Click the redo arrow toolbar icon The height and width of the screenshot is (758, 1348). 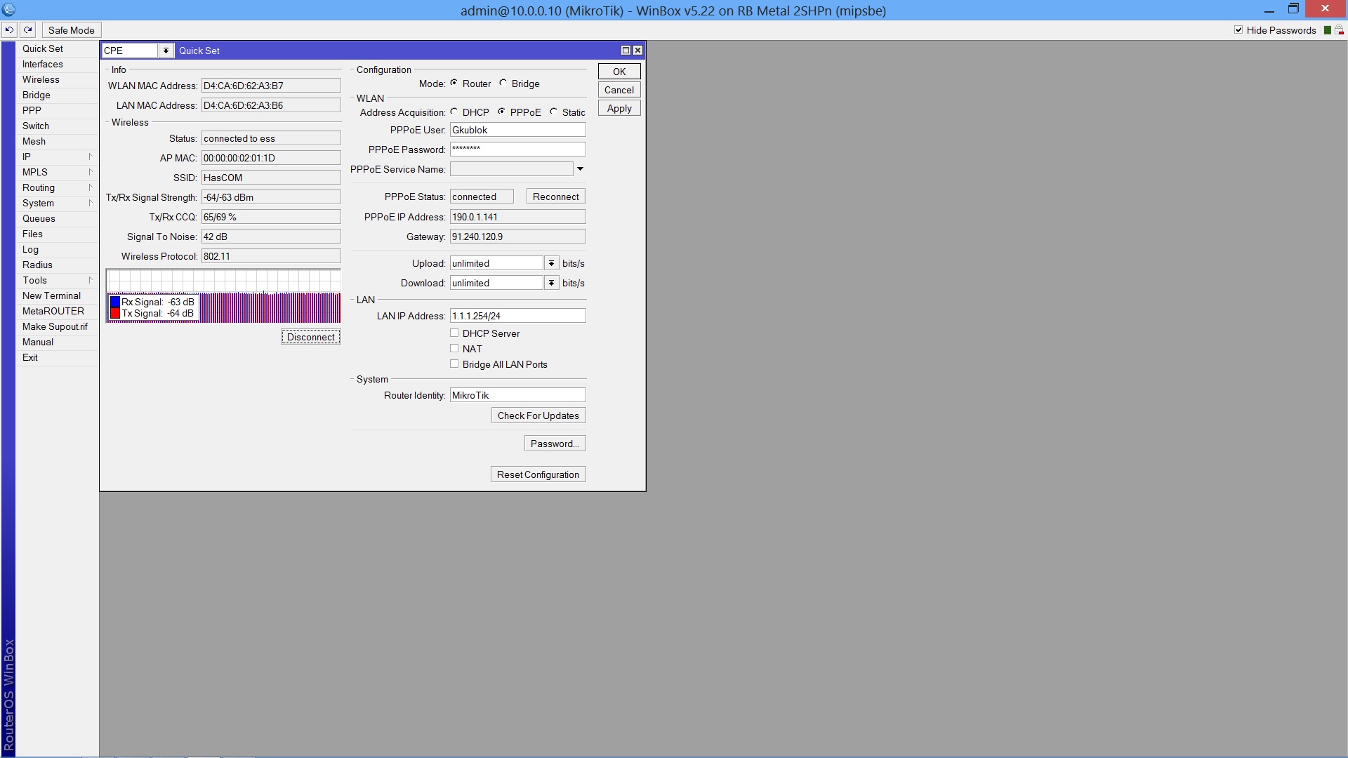27,29
